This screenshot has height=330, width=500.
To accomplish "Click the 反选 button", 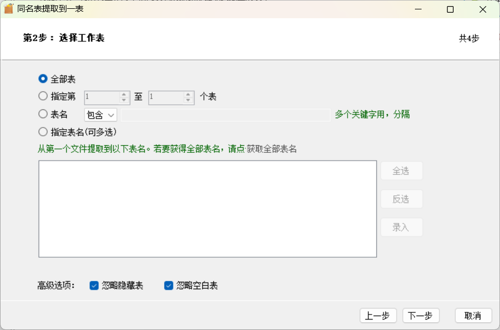I will coord(402,199).
